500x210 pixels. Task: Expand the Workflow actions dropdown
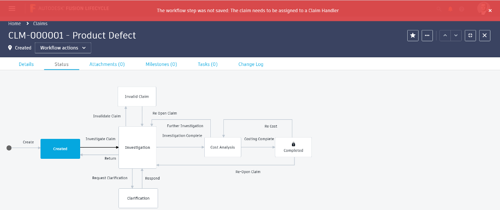click(x=63, y=48)
